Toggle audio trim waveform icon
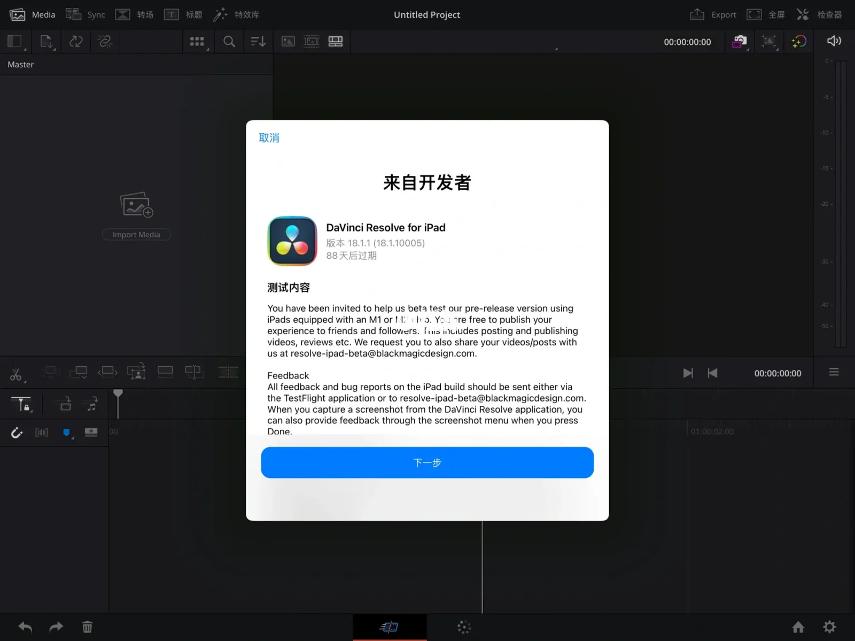This screenshot has height=641, width=855. (x=42, y=433)
